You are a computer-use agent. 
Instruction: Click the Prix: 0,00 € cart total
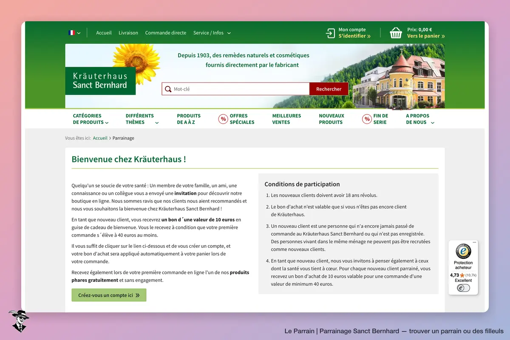[419, 30]
